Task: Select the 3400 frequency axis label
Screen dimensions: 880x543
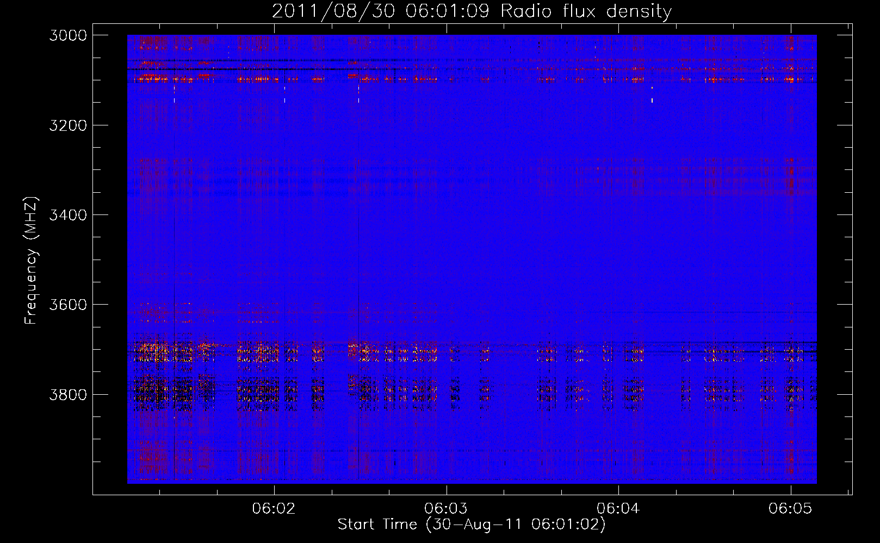Action: [x=68, y=215]
